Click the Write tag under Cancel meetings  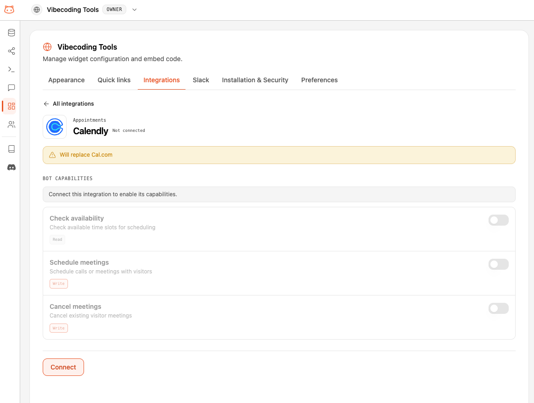click(x=59, y=328)
